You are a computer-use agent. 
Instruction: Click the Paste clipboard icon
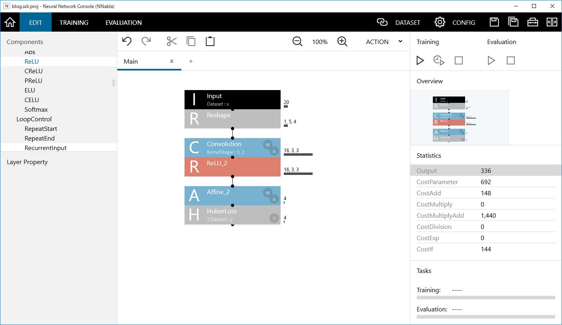[x=210, y=42]
